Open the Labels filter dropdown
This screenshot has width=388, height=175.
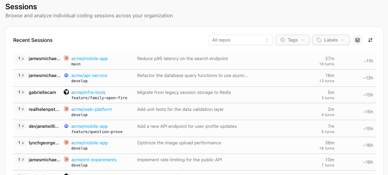point(331,40)
